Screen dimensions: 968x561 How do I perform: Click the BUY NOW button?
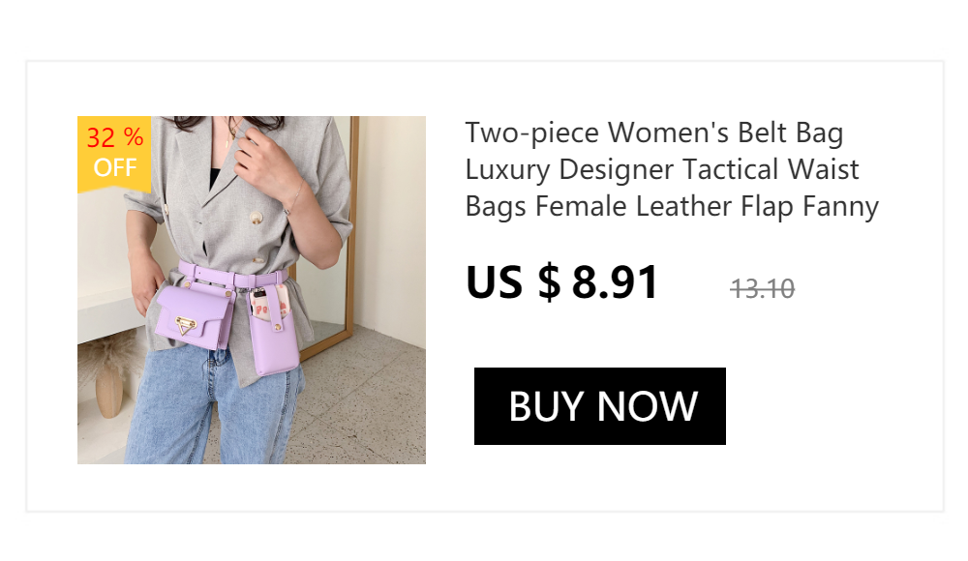(599, 406)
